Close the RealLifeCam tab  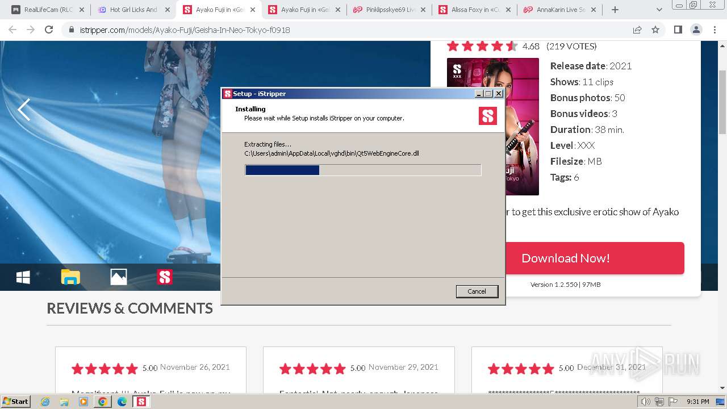81,10
